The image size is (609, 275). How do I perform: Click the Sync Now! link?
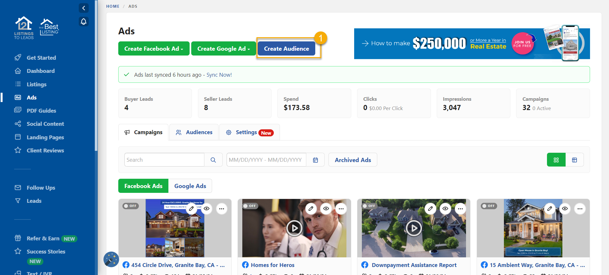(x=219, y=75)
